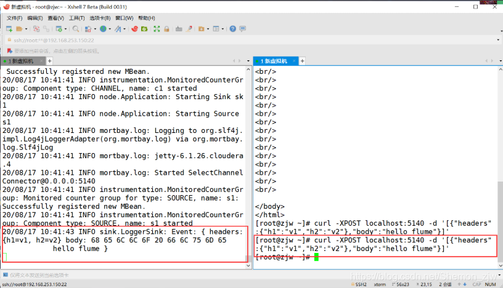503x288 pixels.
Task: Click left terminal scrollbar up arrow
Action: pyautogui.click(x=248, y=69)
